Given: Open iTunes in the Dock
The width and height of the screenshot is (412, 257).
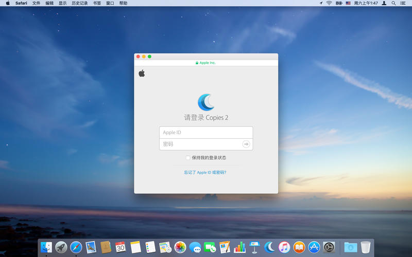Looking at the screenshot, I should click(x=284, y=247).
